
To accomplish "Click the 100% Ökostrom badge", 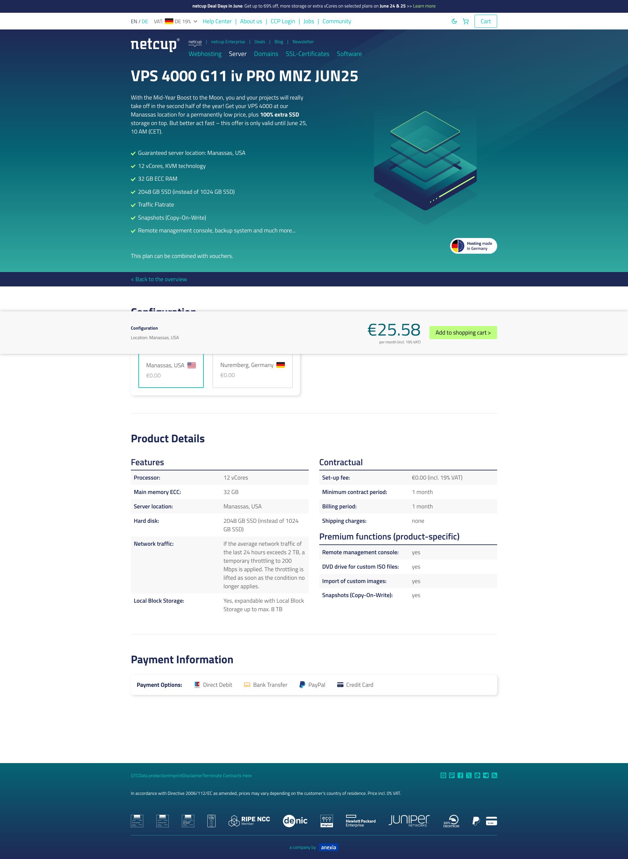I will click(451, 821).
